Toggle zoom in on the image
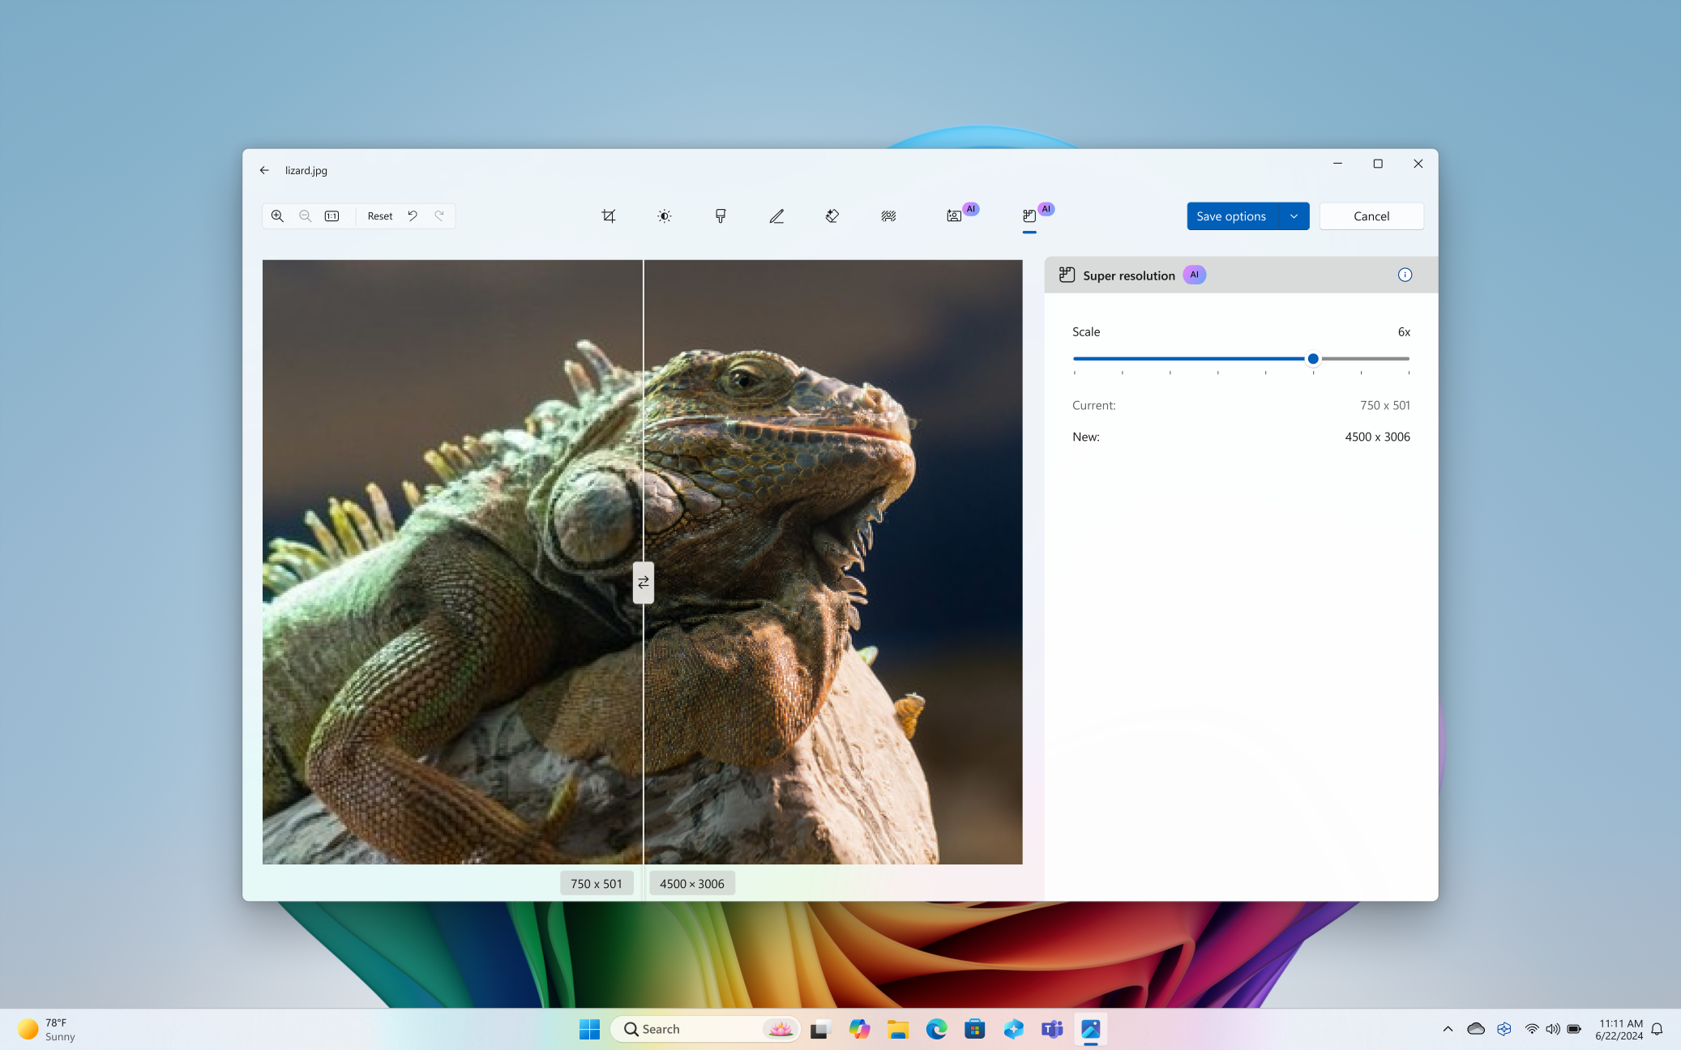 278,216
